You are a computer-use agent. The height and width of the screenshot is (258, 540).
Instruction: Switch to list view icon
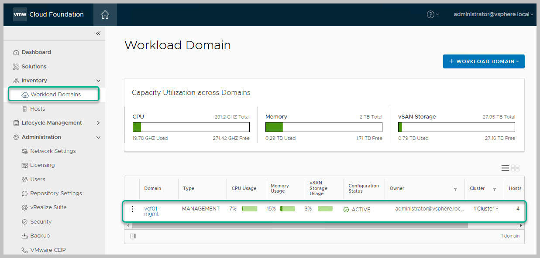point(505,168)
